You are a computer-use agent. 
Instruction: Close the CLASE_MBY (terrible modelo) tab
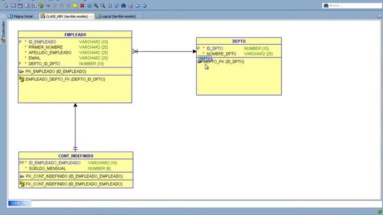point(92,16)
